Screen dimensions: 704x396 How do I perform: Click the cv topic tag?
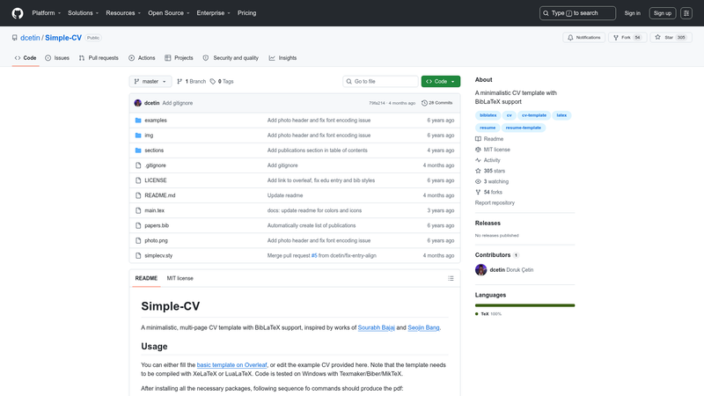tap(510, 115)
